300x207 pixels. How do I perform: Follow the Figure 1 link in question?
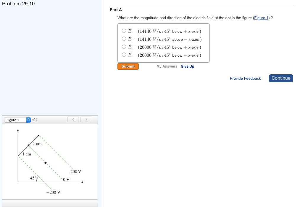point(261,18)
